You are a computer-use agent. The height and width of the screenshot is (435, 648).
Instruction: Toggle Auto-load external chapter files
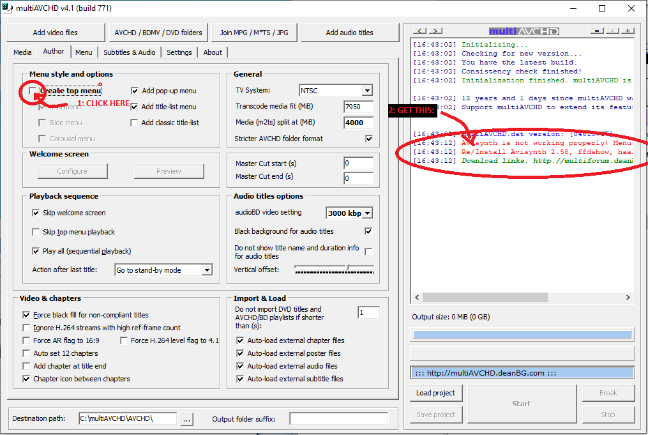click(x=239, y=340)
